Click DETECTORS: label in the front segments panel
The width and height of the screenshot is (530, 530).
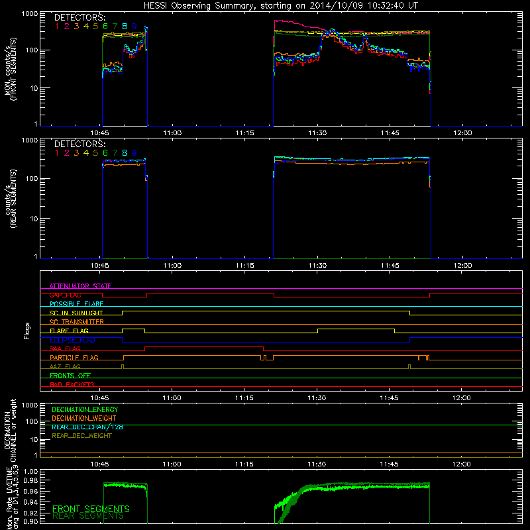click(79, 17)
